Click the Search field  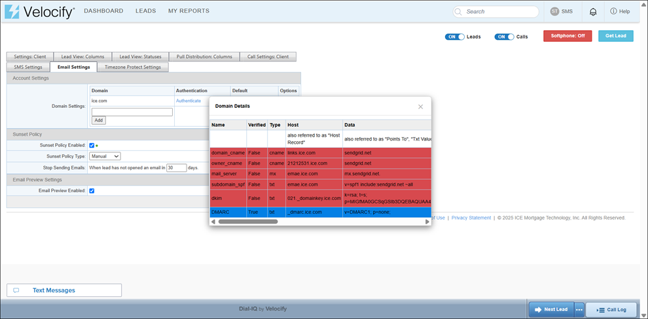pyautogui.click(x=496, y=12)
